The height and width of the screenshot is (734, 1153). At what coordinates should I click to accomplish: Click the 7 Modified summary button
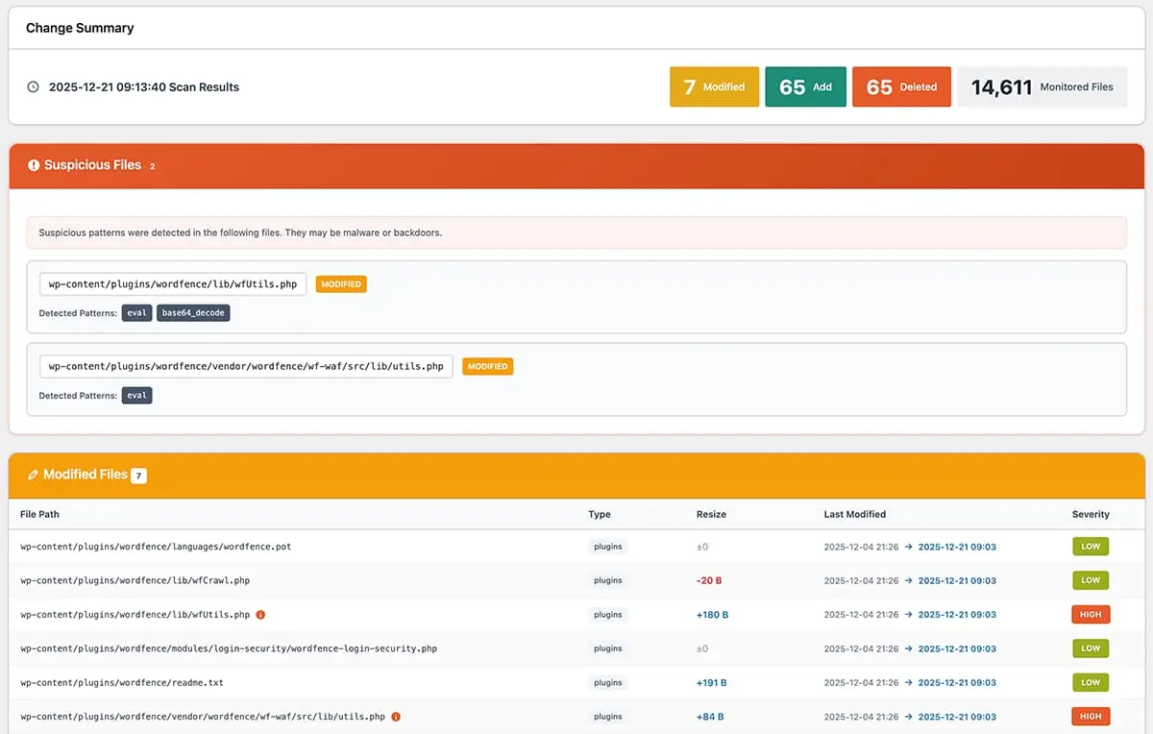pyautogui.click(x=714, y=86)
